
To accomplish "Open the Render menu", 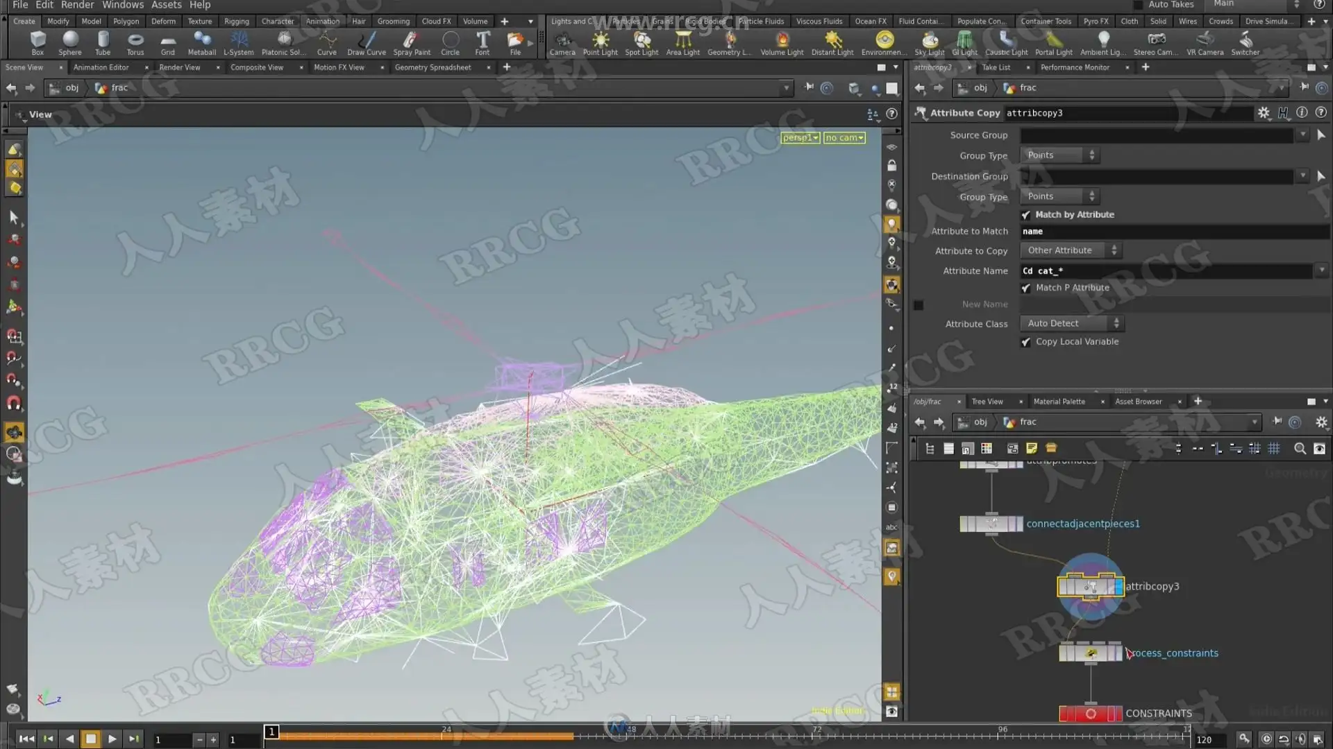I will pyautogui.click(x=77, y=5).
